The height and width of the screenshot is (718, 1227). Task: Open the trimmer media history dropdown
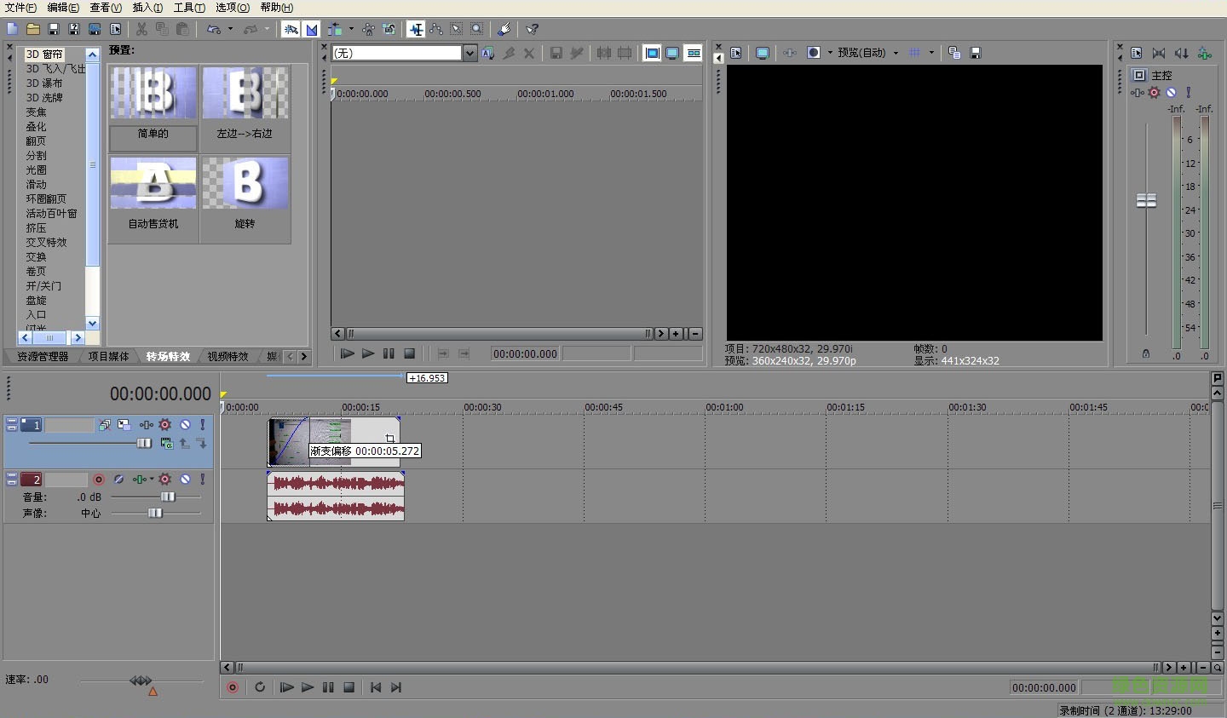469,53
